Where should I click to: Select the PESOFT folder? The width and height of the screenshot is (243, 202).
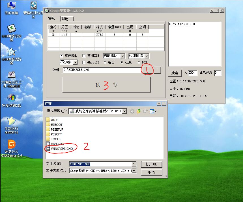pyautogui.click(x=54, y=134)
